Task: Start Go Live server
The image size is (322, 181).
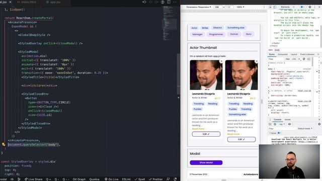Action: pyautogui.click(x=111, y=179)
